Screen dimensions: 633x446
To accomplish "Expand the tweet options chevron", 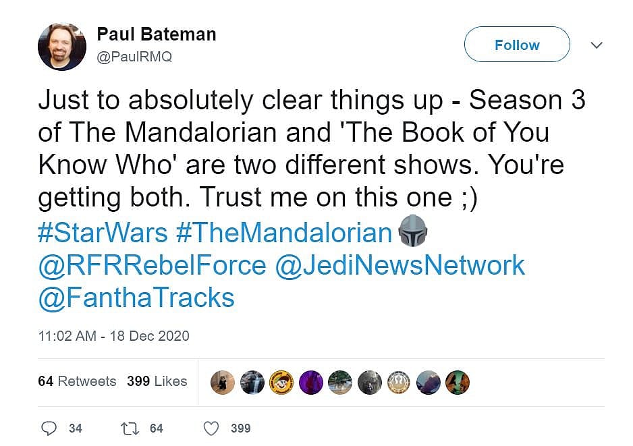I will (x=597, y=45).
